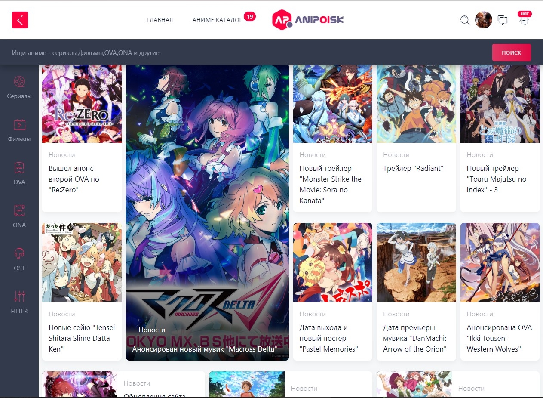The image size is (543, 398).
Task: Click the red back arrow button
Action: (x=20, y=20)
